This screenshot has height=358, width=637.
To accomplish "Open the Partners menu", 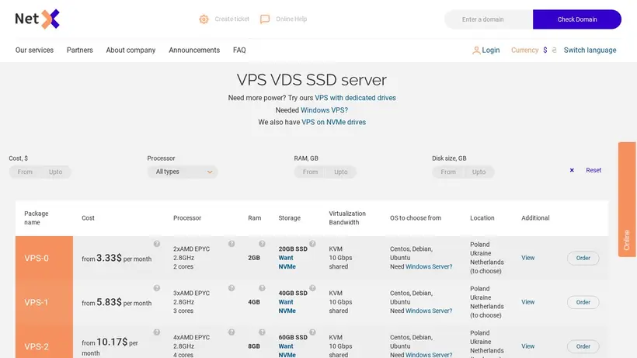I will [x=79, y=50].
